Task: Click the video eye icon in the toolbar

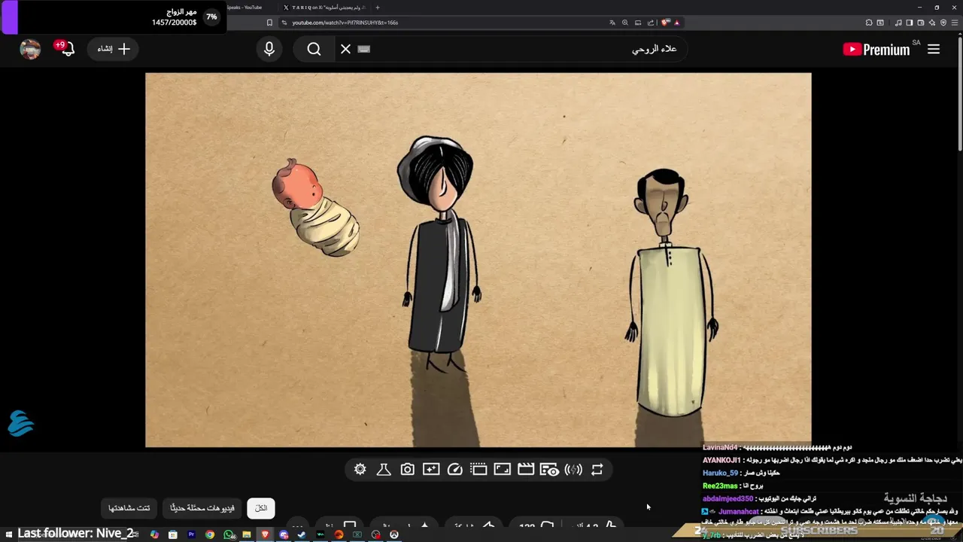Action: tap(549, 470)
